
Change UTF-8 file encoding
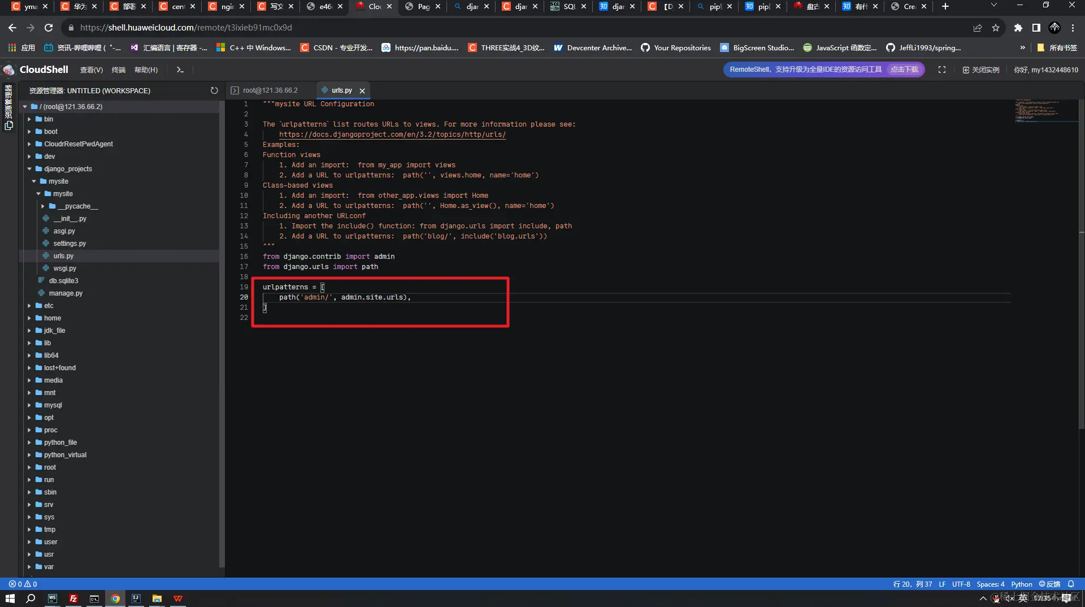tap(961, 584)
